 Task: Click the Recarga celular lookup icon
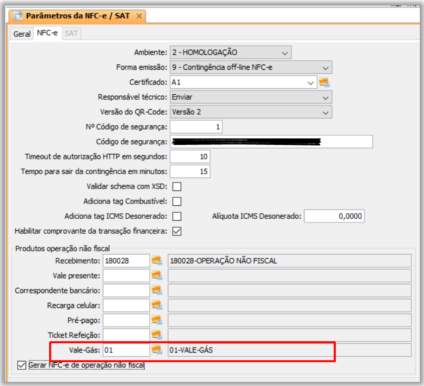coord(157,305)
